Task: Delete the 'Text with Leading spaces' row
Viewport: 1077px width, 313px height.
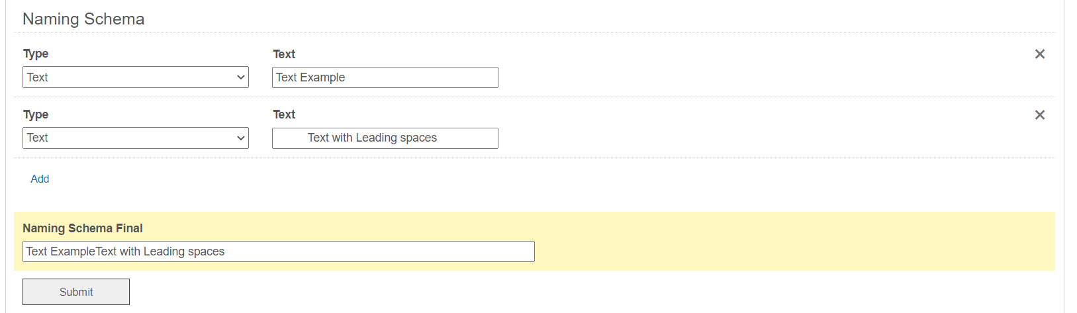Action: click(x=1039, y=115)
